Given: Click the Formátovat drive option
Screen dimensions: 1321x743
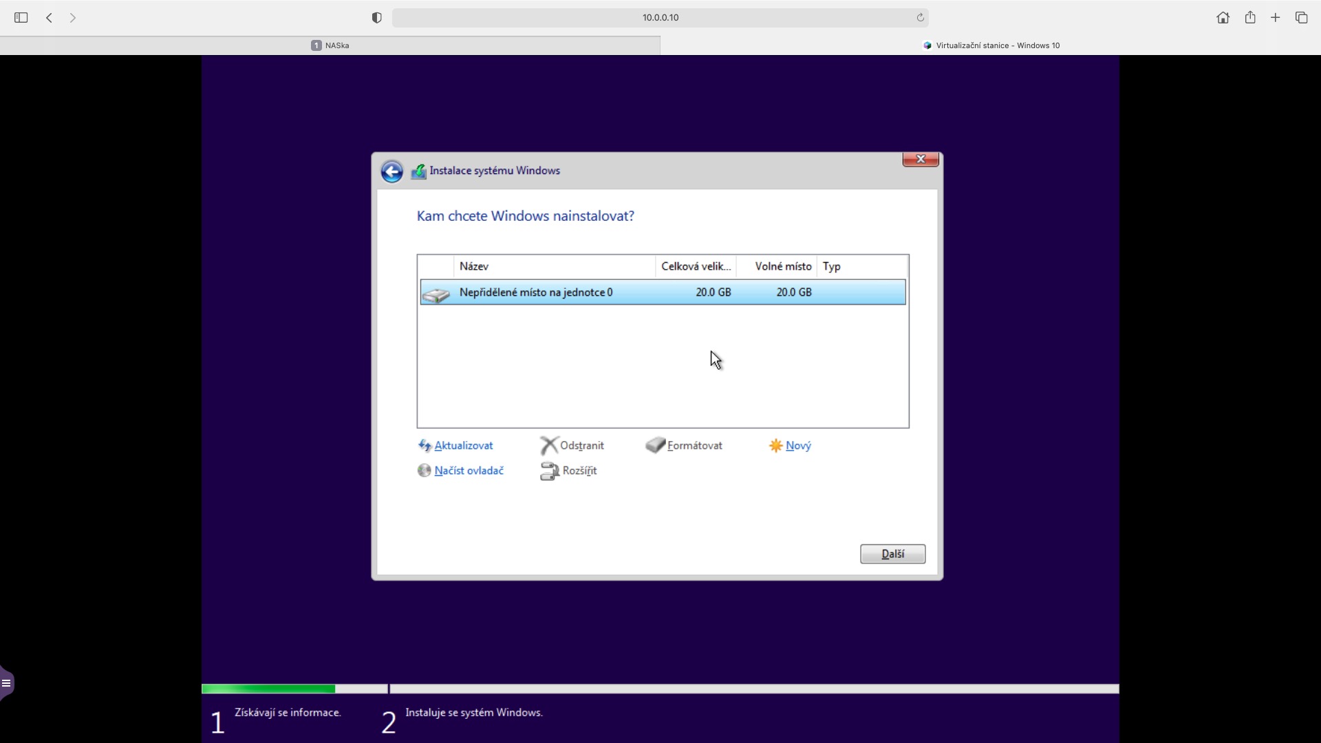Looking at the screenshot, I should (x=694, y=446).
